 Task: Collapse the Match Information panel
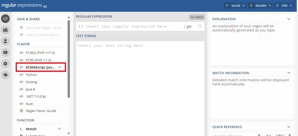pos(289,73)
